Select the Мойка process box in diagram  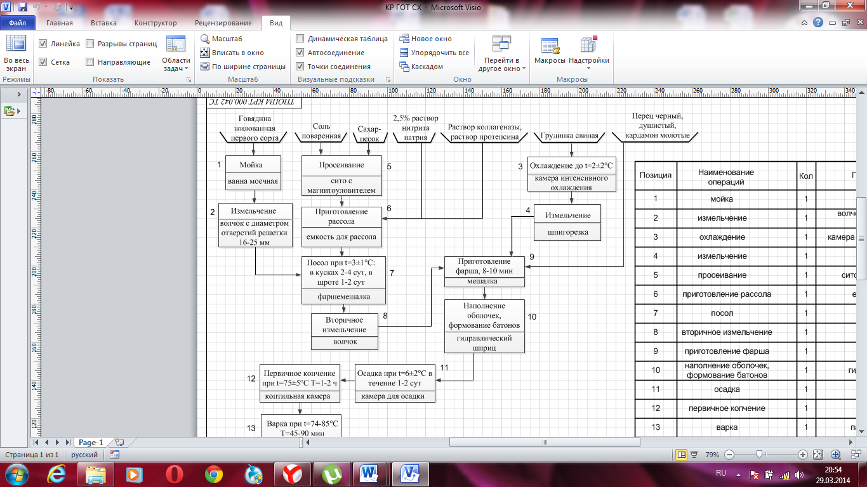[253, 173]
